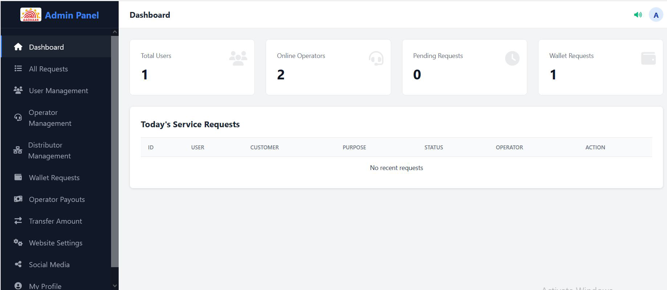Image resolution: width=667 pixels, height=290 pixels.
Task: Click the Operator Management headset icon
Action: click(x=18, y=117)
